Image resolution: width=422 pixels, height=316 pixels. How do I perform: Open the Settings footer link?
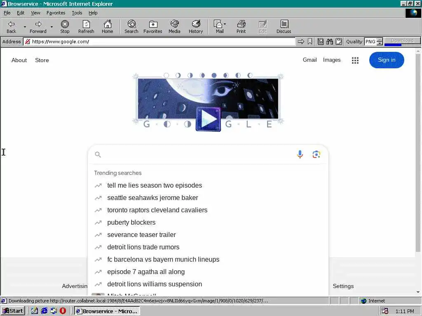click(x=343, y=286)
